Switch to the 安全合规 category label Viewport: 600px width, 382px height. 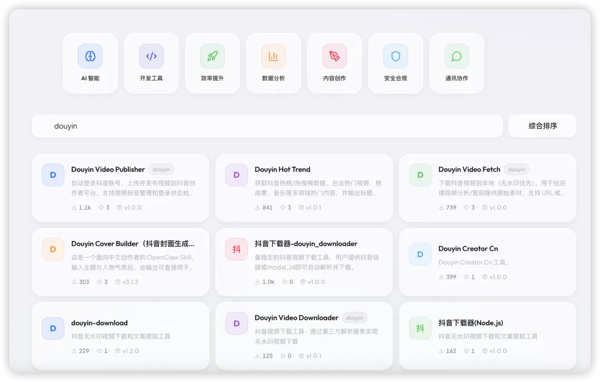coord(396,78)
